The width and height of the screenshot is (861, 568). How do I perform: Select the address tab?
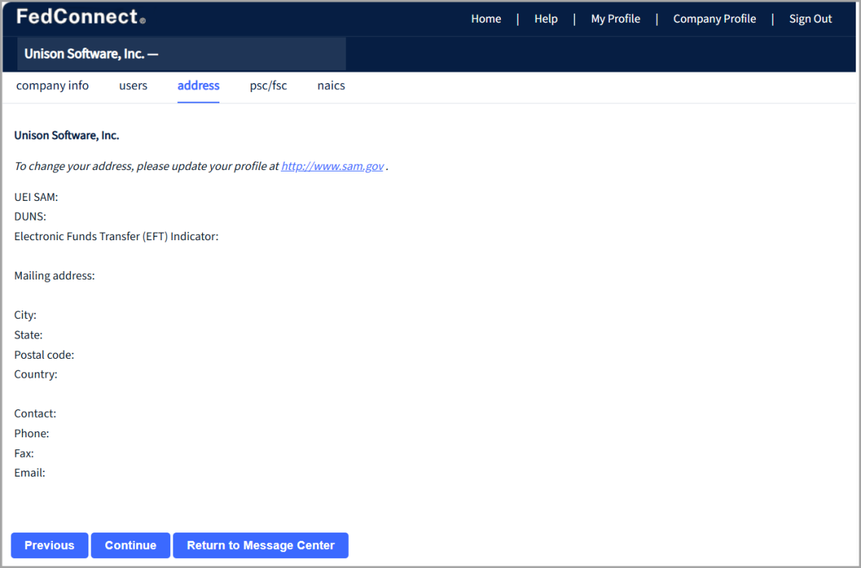coord(198,85)
